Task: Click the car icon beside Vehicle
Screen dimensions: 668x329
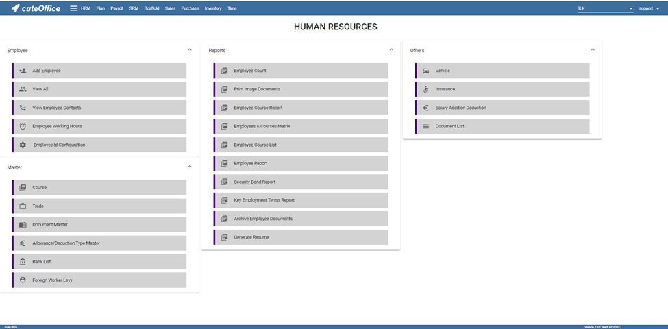Action: [x=425, y=71]
